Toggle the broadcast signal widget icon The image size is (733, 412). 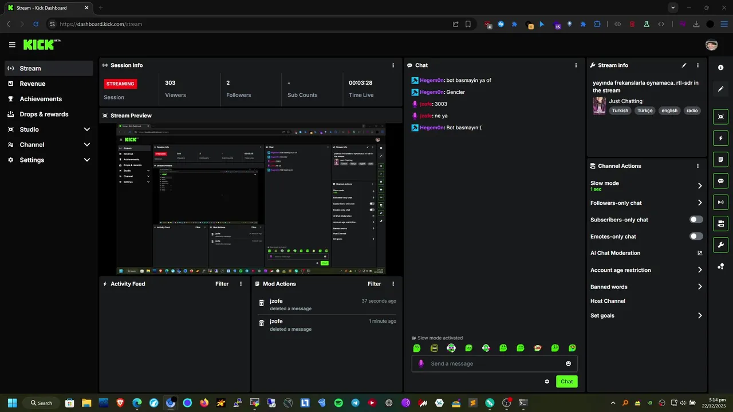pos(720,202)
